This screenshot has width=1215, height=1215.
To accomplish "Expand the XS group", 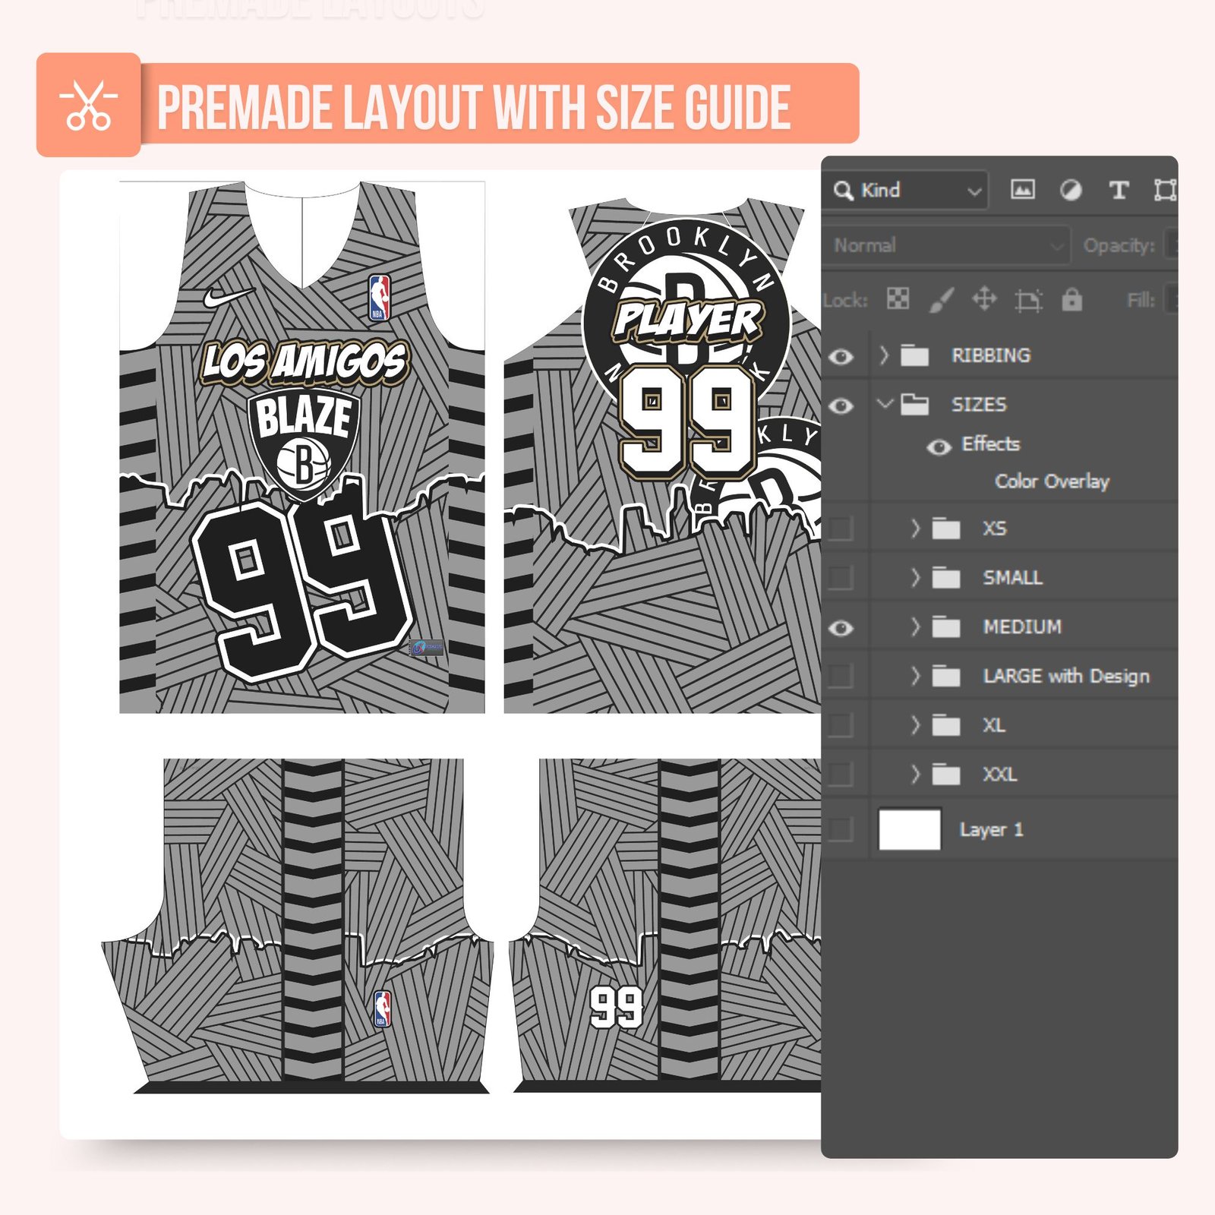I will [915, 528].
